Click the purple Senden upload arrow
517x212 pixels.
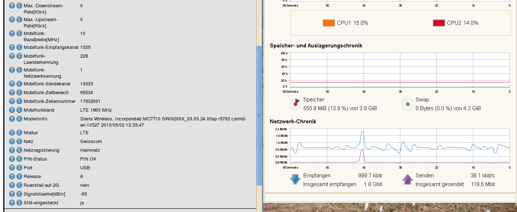(407, 180)
